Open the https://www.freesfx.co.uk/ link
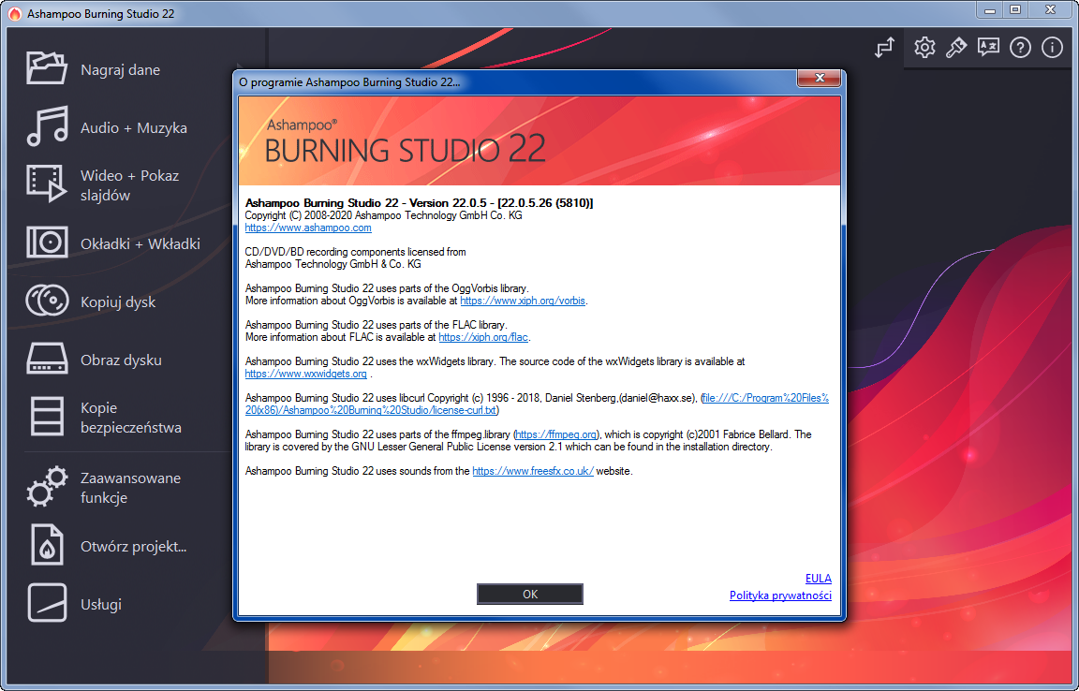1079x691 pixels. (x=533, y=471)
